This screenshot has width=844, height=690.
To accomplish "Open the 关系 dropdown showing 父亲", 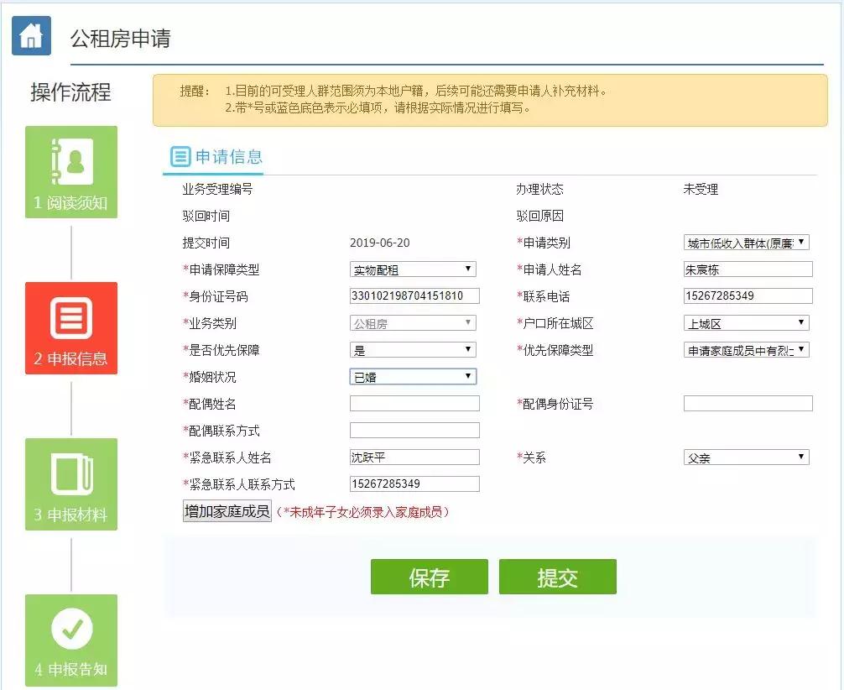I will point(747,457).
